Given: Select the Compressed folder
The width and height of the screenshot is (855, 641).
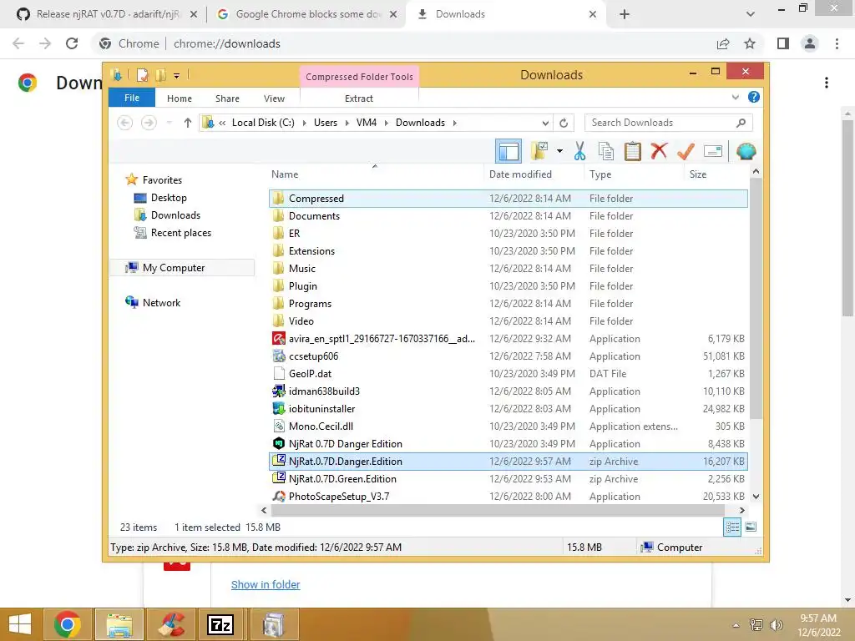Looking at the screenshot, I should [508, 199].
